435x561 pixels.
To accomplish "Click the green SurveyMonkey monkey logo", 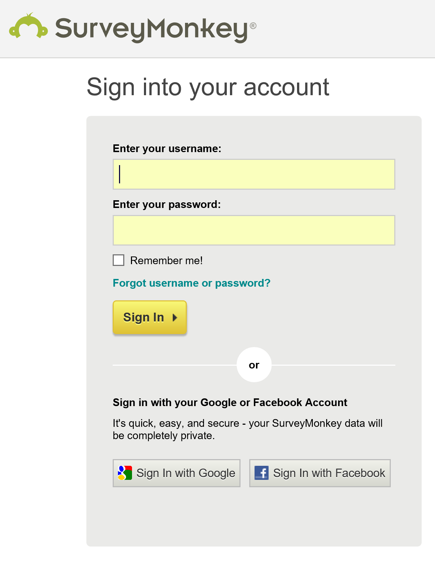I will click(28, 27).
